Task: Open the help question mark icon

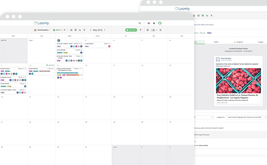Action: [x=149, y=23]
